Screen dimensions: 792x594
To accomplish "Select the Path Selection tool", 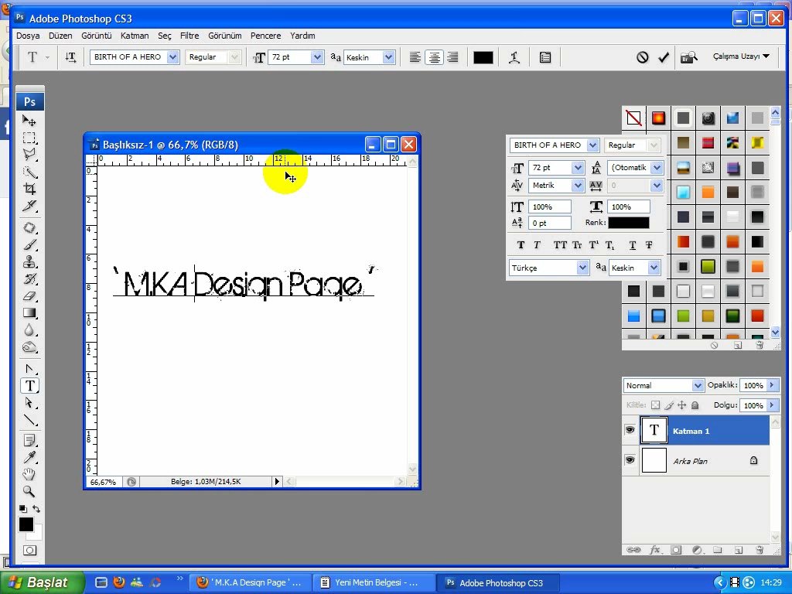I will 29,403.
